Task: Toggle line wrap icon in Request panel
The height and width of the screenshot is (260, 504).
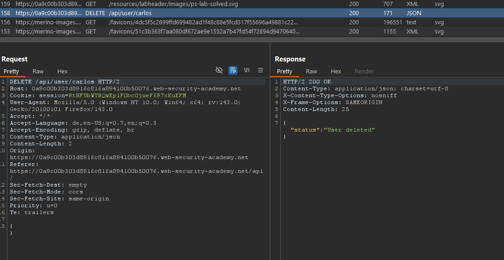Action: click(x=233, y=70)
